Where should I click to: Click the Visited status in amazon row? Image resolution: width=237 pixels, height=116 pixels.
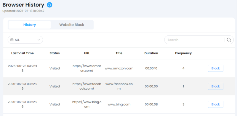[55, 68]
